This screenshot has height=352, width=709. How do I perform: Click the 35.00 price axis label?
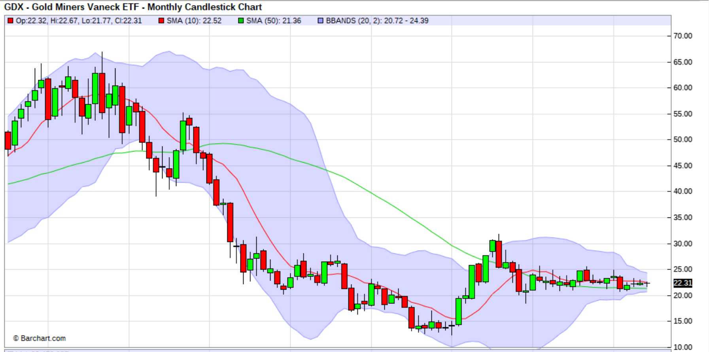click(x=683, y=217)
